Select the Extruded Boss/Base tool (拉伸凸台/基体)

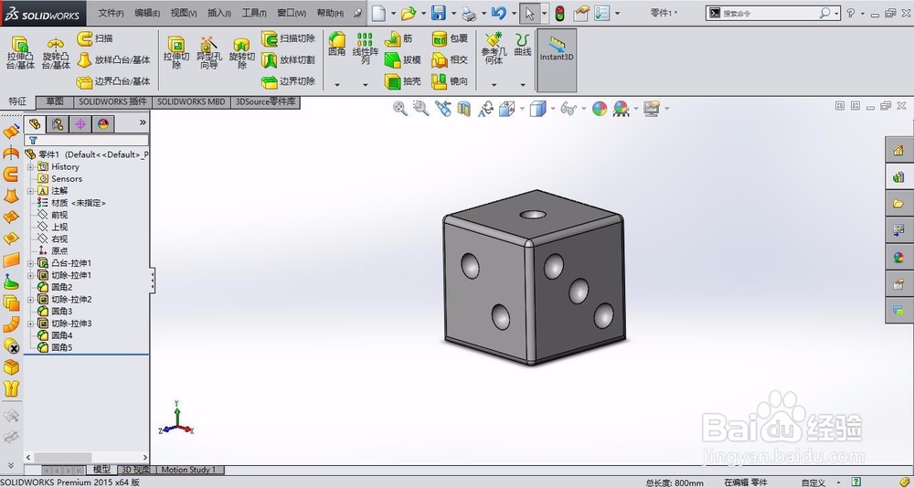point(20,52)
